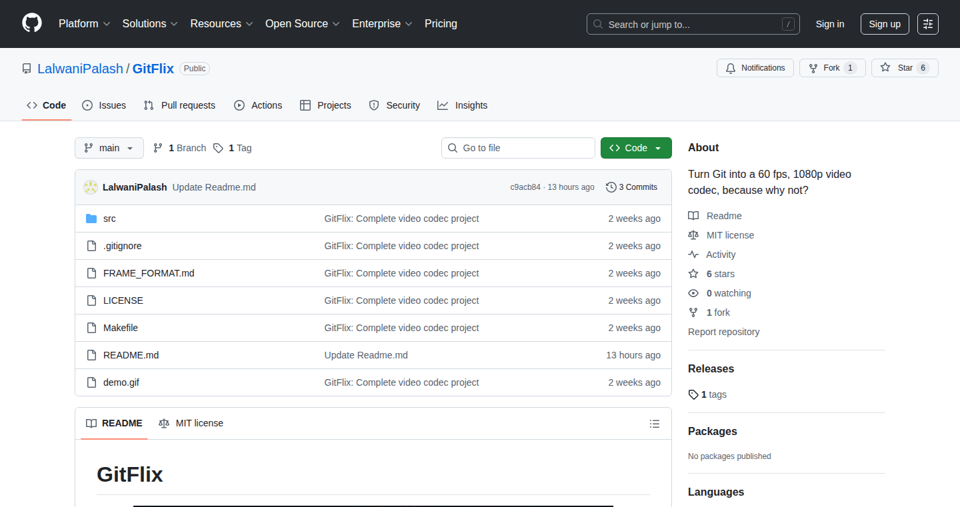Switch to the Issues tab

(104, 105)
